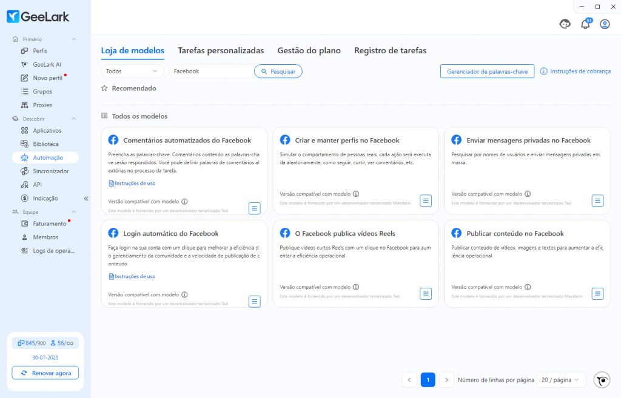The image size is (621, 398).
Task: Open details icon on Comentários automatizados card
Action: click(x=254, y=208)
